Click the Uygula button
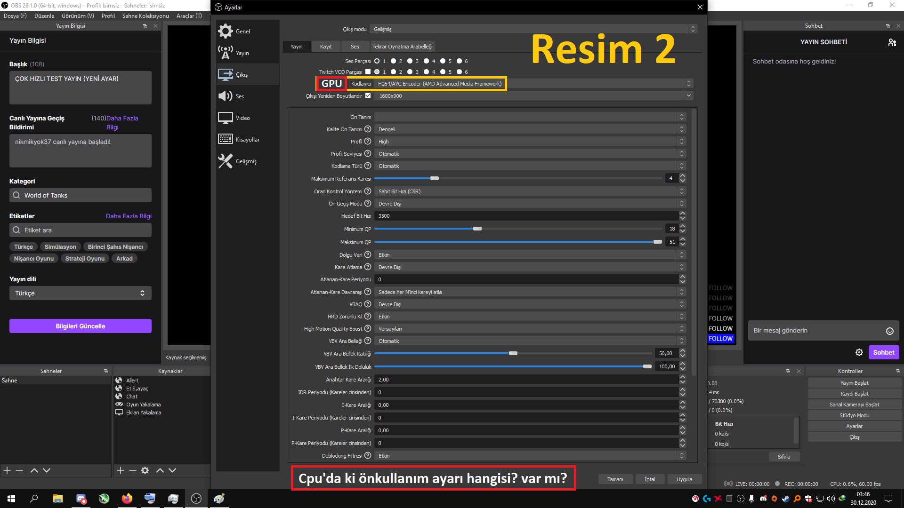The height and width of the screenshot is (508, 904). click(x=684, y=479)
